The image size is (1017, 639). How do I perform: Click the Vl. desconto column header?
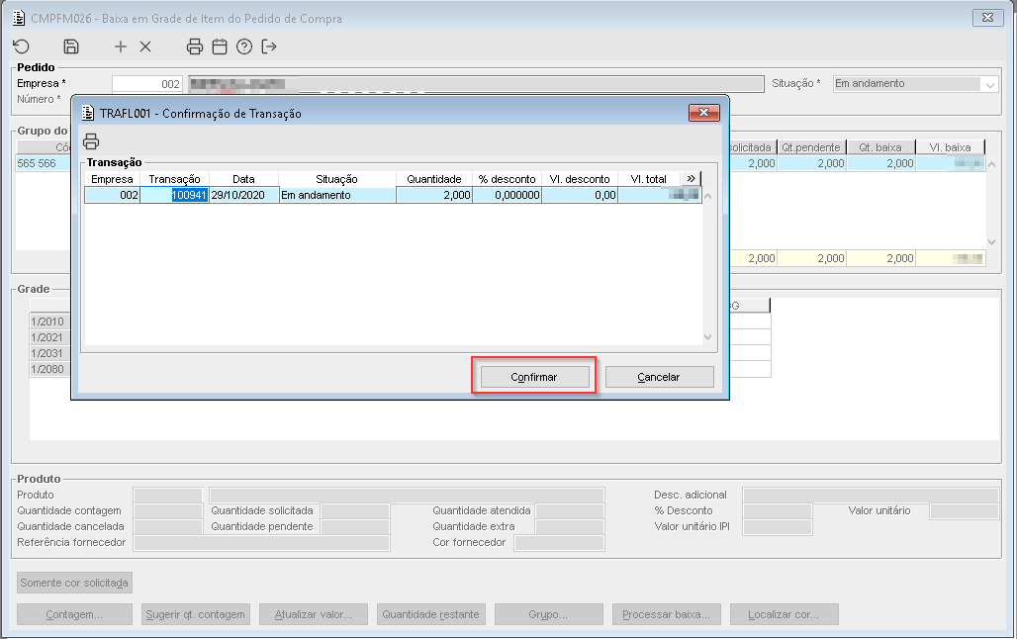[580, 178]
